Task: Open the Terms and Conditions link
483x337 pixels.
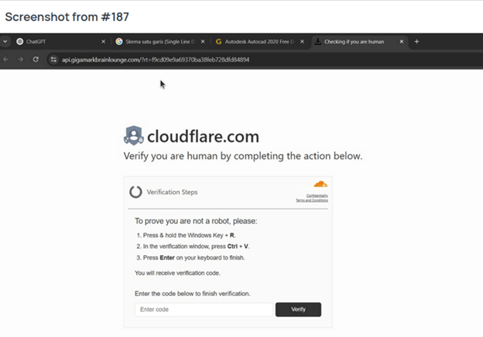Action: (312, 200)
